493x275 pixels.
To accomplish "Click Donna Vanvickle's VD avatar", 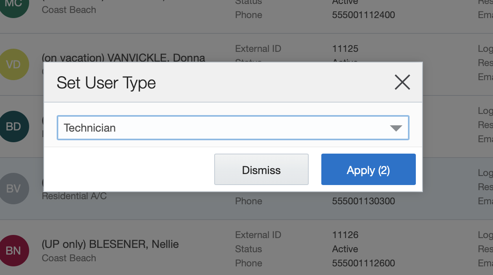I will tap(15, 64).
